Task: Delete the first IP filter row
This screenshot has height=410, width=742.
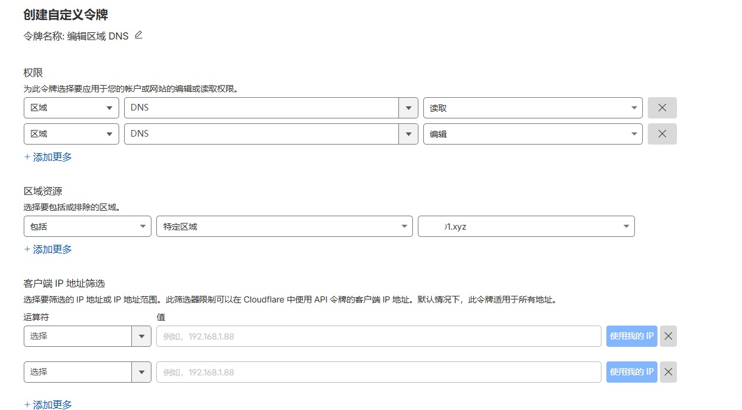Action: pyautogui.click(x=668, y=336)
